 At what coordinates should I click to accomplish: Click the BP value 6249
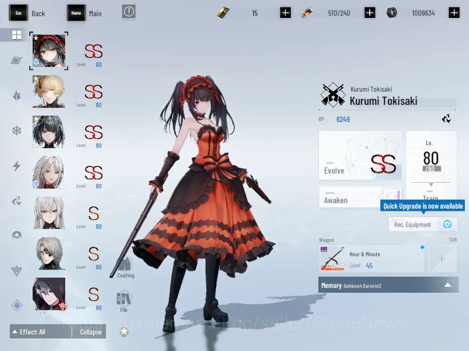click(x=343, y=119)
